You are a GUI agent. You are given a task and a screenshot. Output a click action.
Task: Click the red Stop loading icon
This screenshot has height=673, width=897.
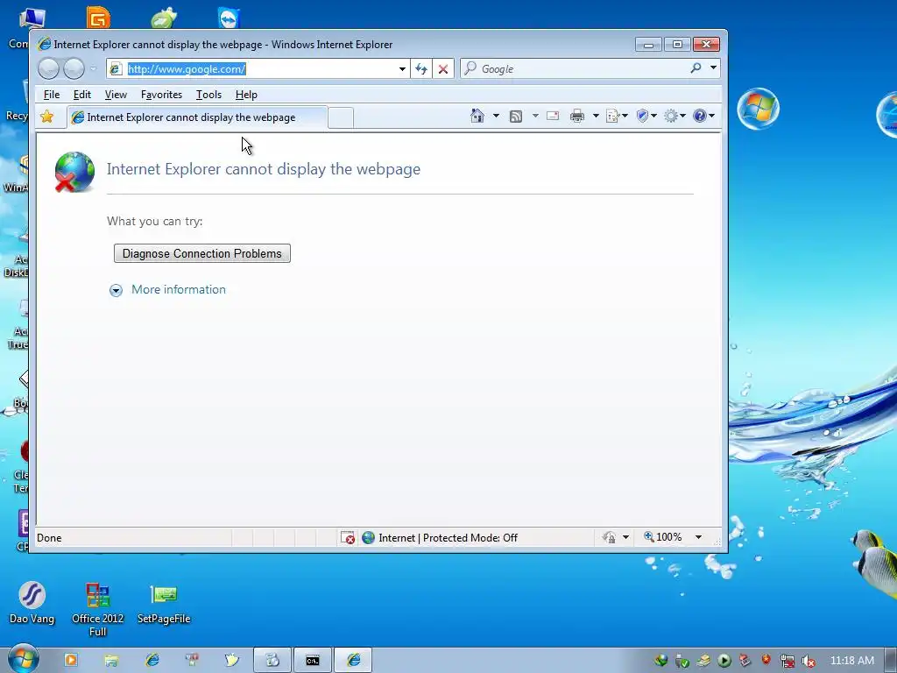(442, 69)
